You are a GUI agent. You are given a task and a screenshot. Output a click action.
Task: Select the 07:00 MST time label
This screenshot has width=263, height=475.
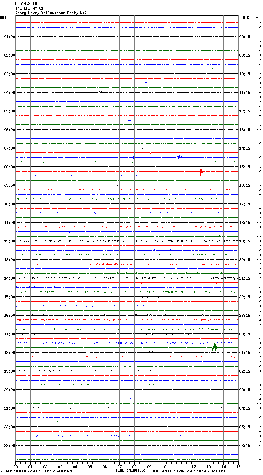pyautogui.click(x=9, y=148)
